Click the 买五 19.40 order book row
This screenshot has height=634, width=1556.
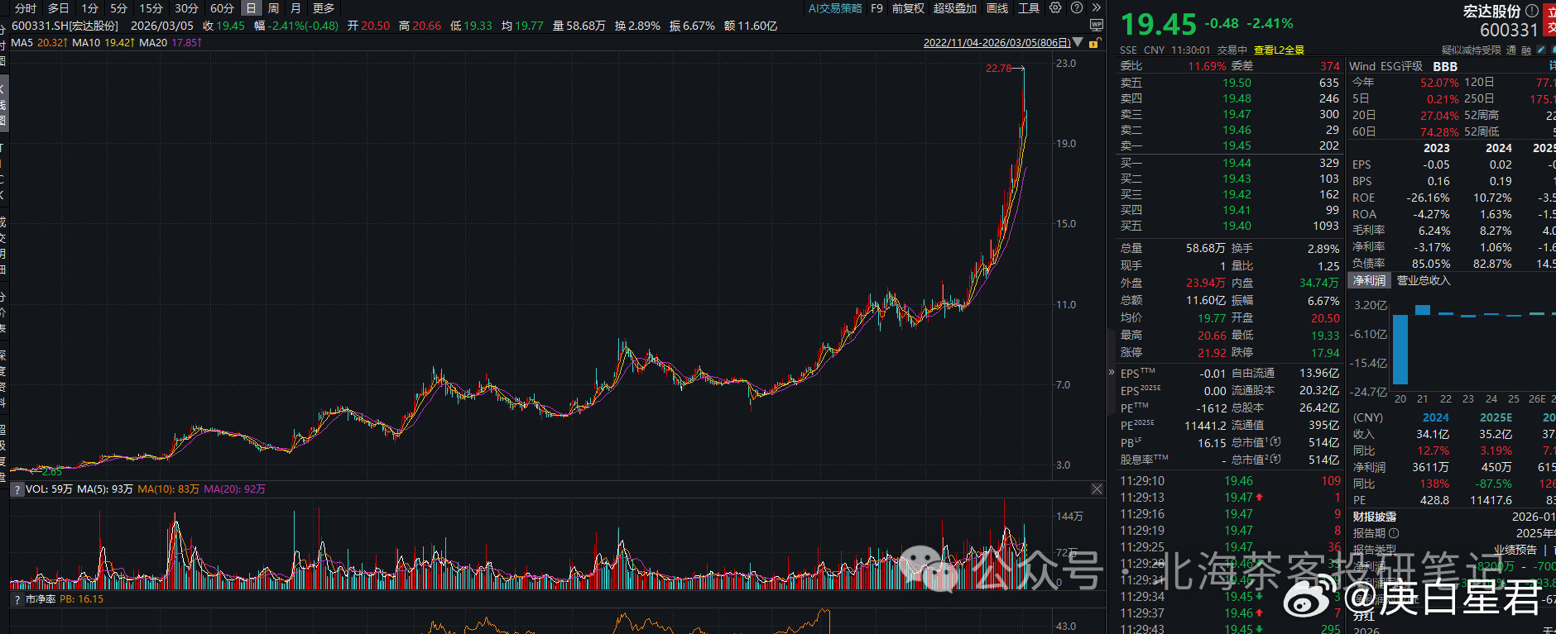coord(1229,226)
